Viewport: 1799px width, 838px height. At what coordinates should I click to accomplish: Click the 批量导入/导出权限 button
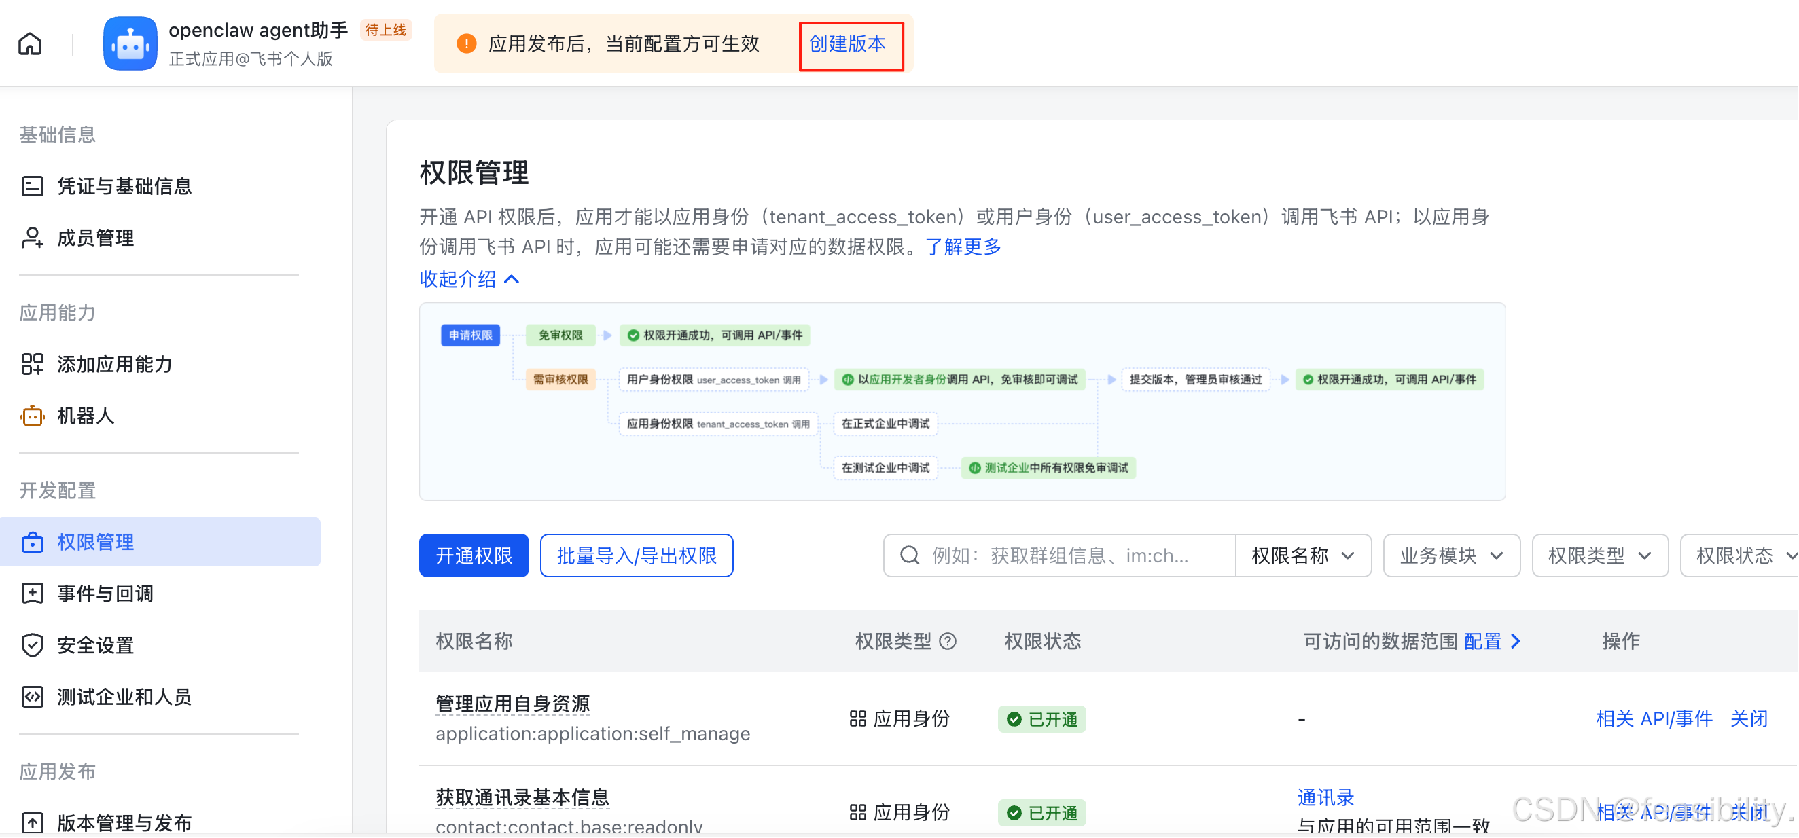click(636, 555)
